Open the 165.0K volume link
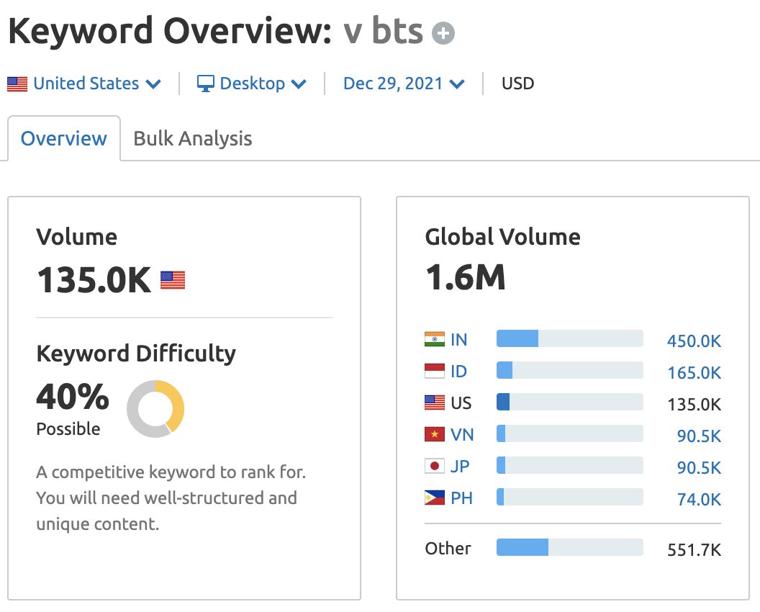Image resolution: width=760 pixels, height=612 pixels. pyautogui.click(x=694, y=372)
